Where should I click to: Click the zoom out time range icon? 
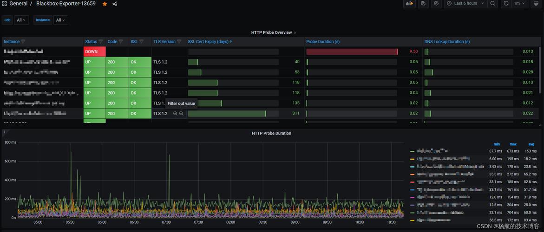pos(492,4)
